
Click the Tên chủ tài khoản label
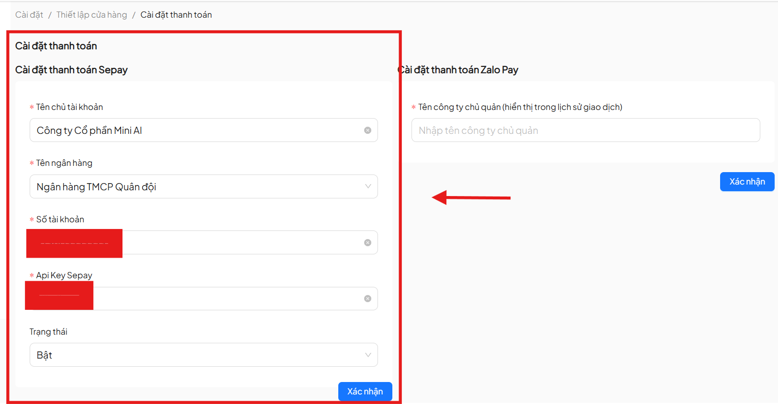click(69, 107)
